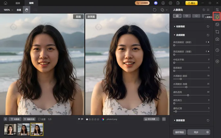This screenshot has width=221, height=138.
Task: Switch to the 圖庫 library tab
Action: (18, 3)
